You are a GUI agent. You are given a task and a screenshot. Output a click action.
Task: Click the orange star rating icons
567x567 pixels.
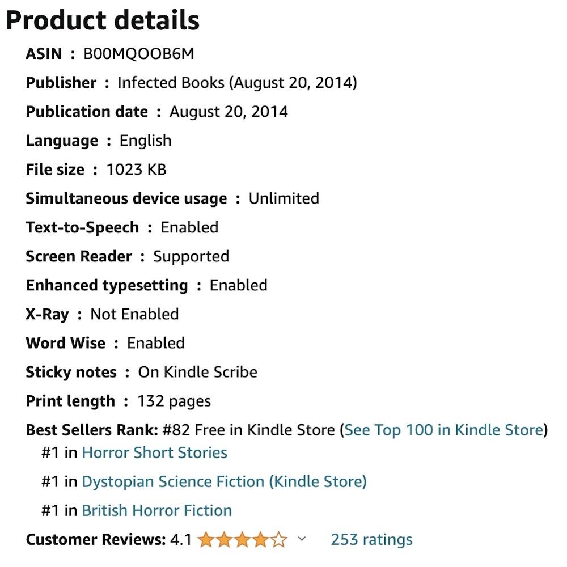click(242, 540)
